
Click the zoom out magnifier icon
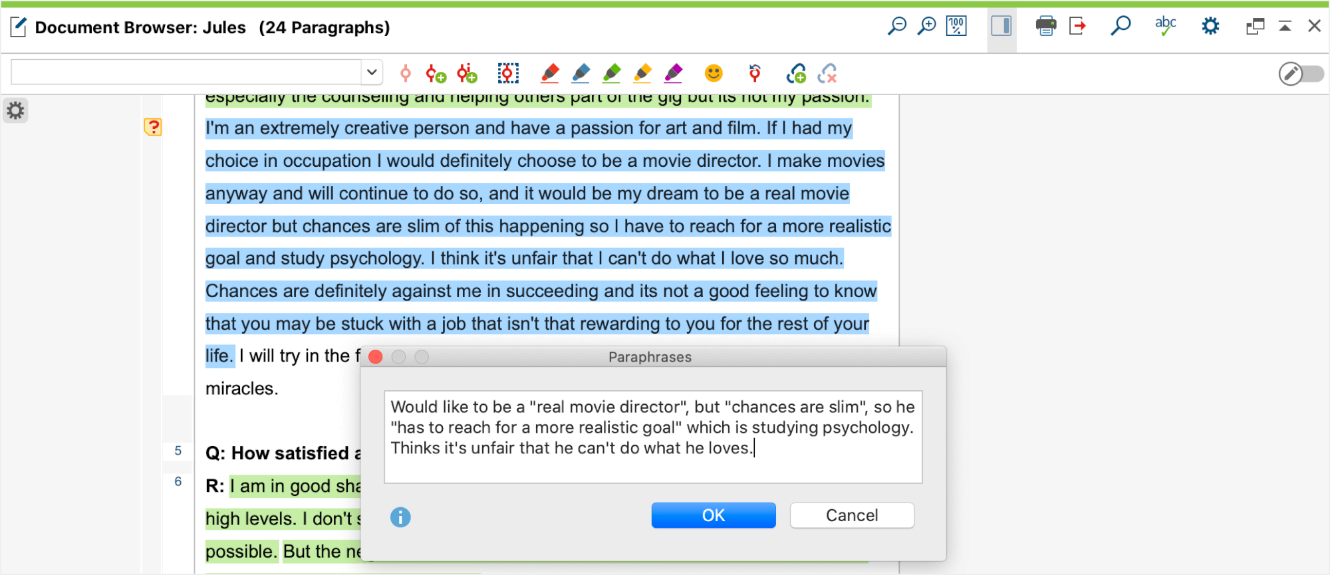pos(897,27)
